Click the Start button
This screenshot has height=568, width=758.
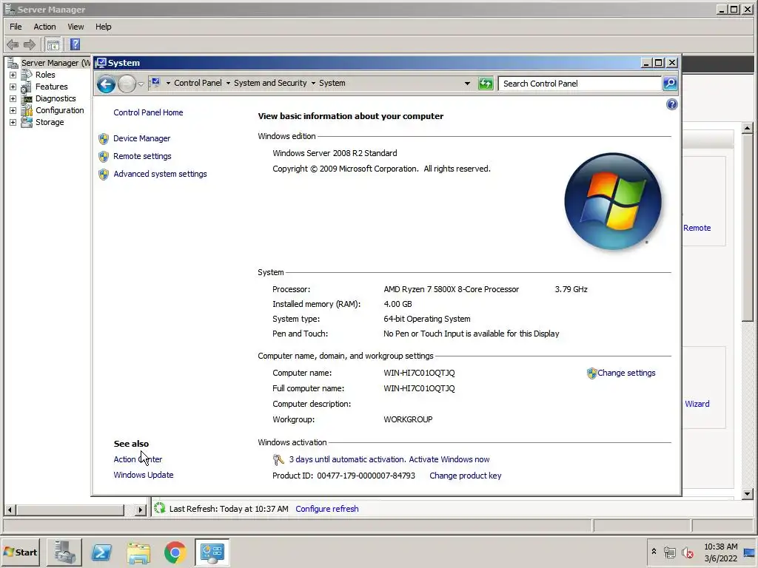click(20, 552)
